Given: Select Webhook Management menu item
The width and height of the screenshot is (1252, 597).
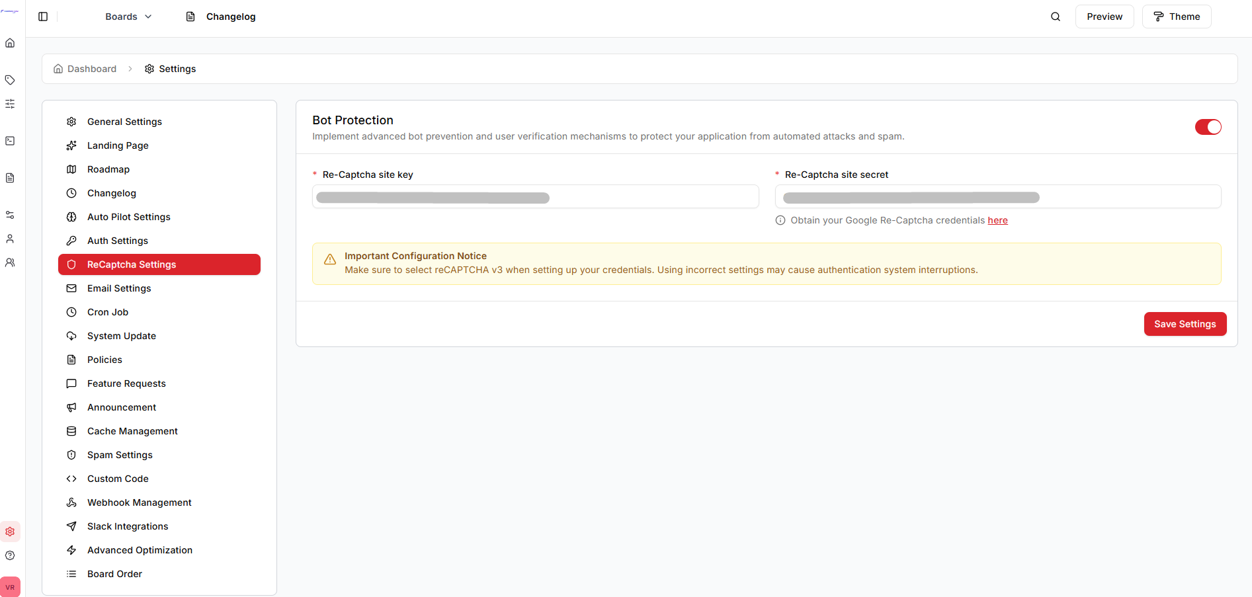Looking at the screenshot, I should click(x=139, y=502).
